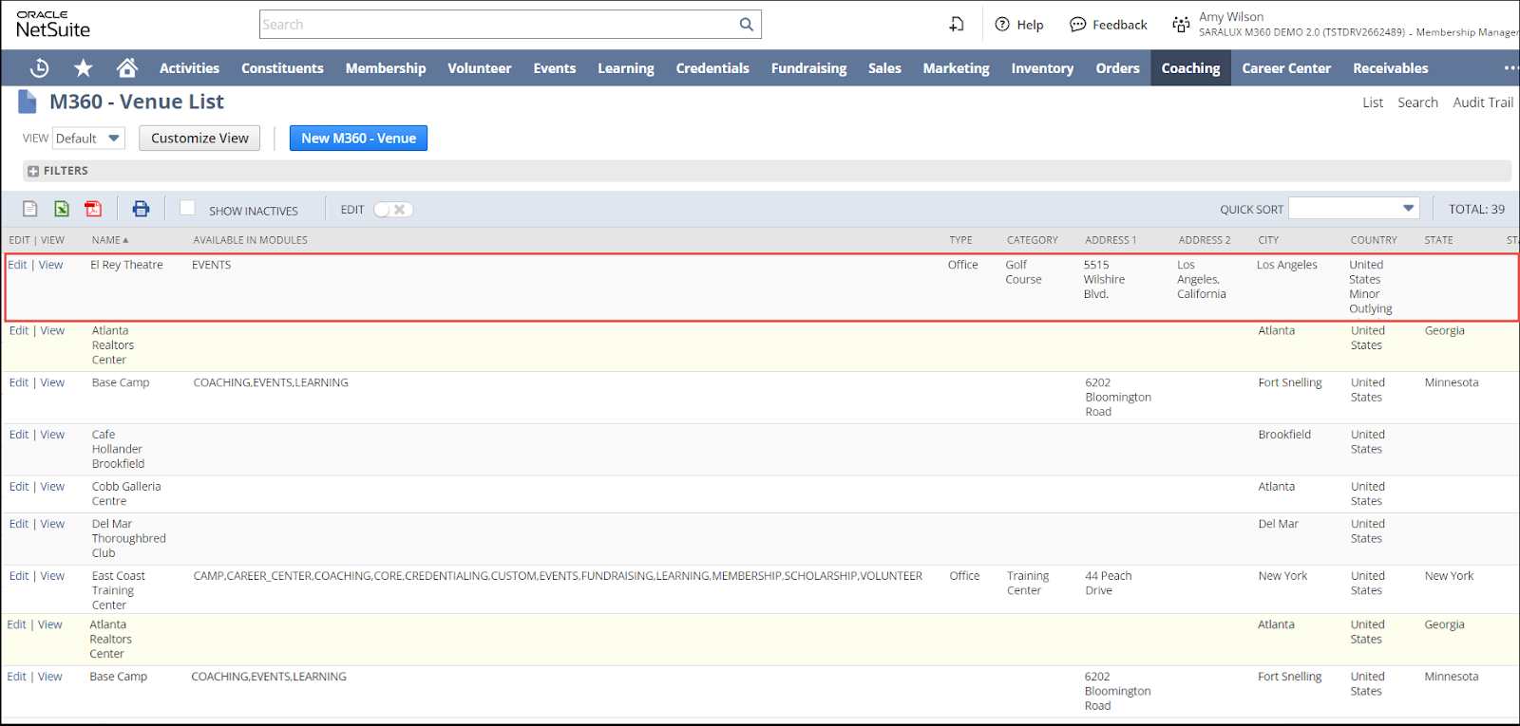
Task: Open the Recent Records history icon
Action: (39, 68)
